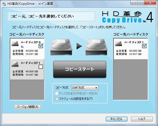Screen dimensions: 158x126
Task: Click the source disk 1 使用領域 39.997 GB value
Action: click(x=32, y=75)
